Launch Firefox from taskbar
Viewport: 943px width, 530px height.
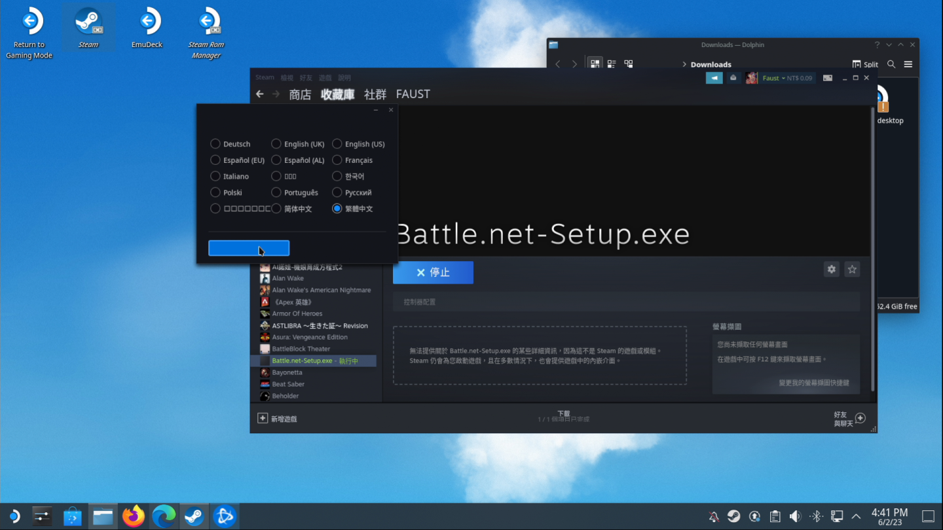[134, 516]
